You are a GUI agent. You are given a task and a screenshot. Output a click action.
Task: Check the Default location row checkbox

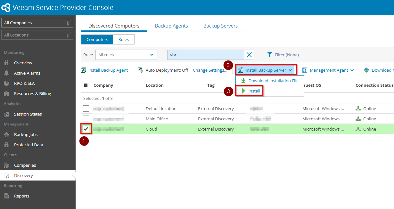point(86,109)
